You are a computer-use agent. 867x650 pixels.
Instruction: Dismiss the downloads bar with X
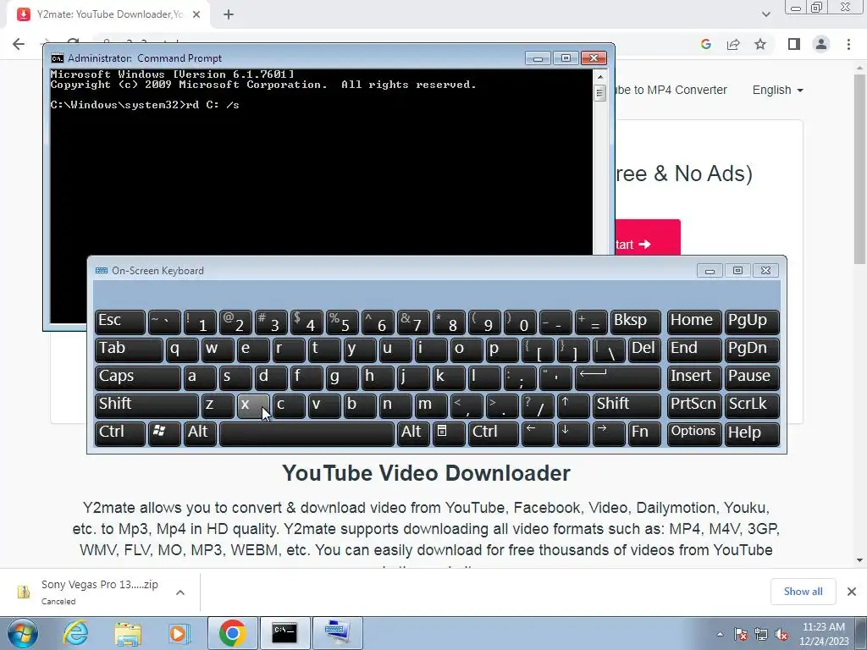point(852,592)
